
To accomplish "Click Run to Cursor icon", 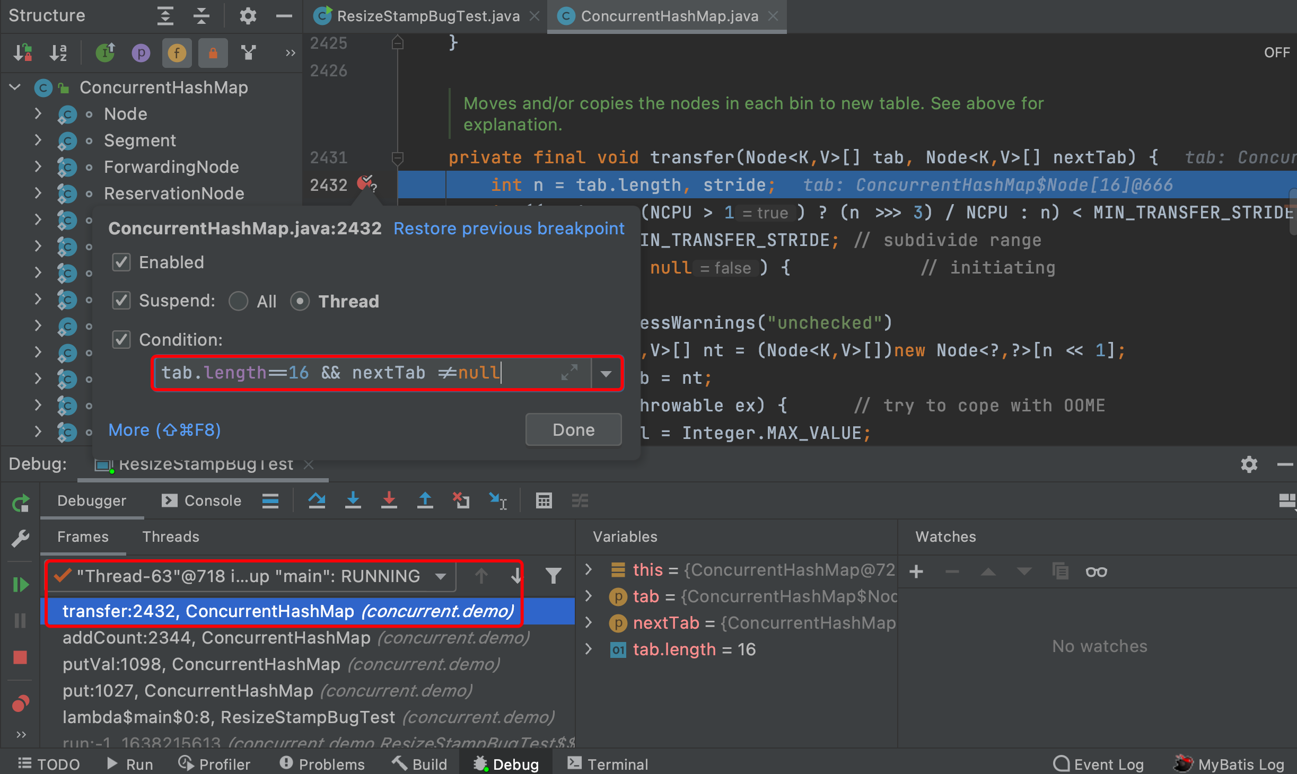I will pos(497,500).
